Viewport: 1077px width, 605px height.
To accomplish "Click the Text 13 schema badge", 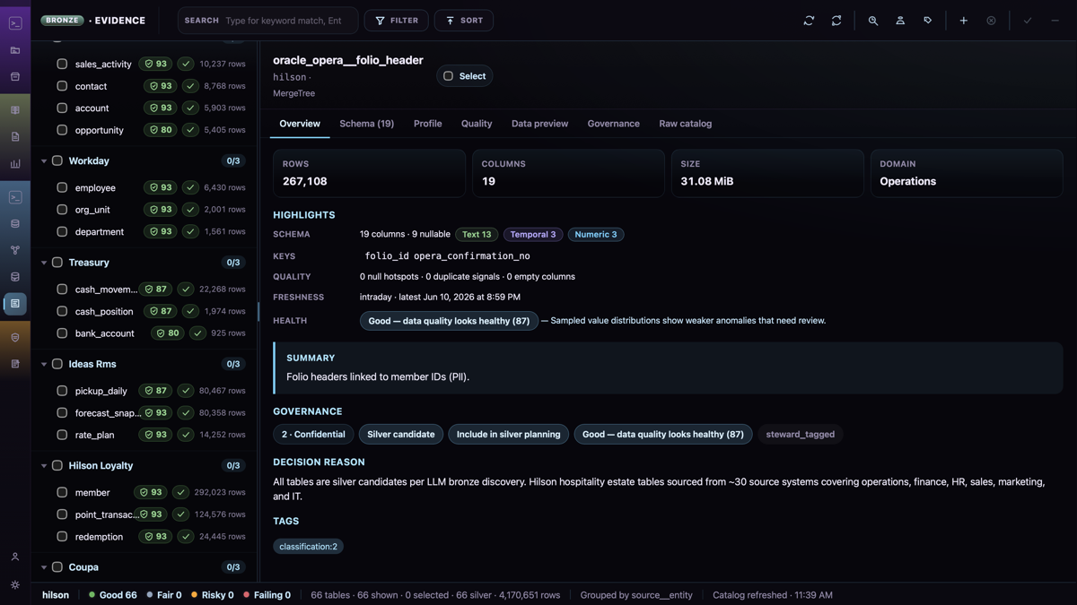I will click(477, 235).
